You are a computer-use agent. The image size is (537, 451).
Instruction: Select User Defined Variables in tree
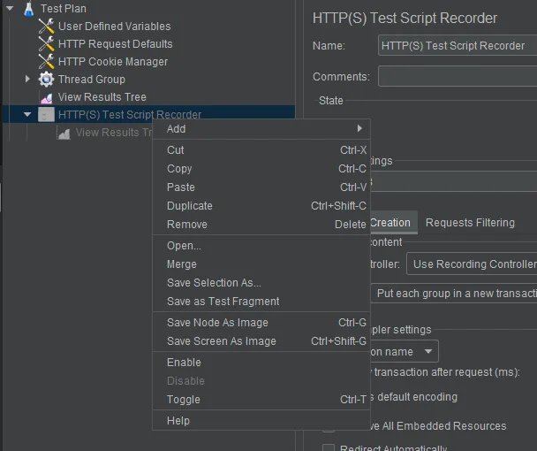click(x=115, y=26)
